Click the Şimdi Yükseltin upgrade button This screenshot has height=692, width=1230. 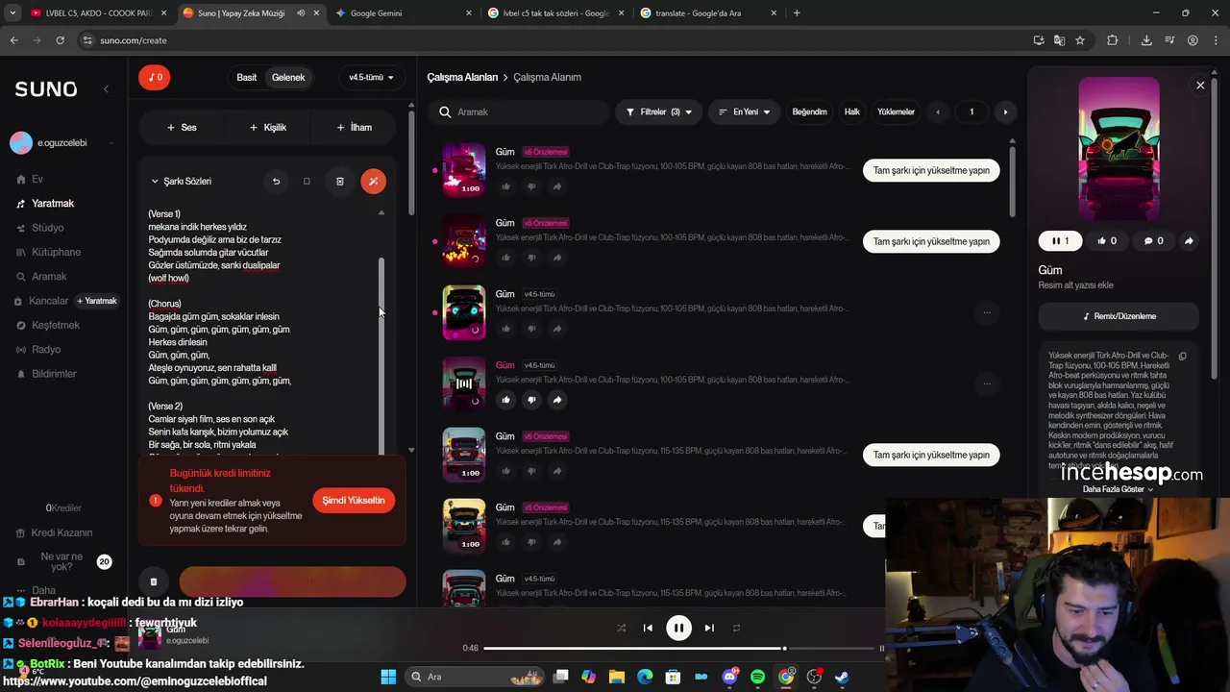tap(354, 501)
